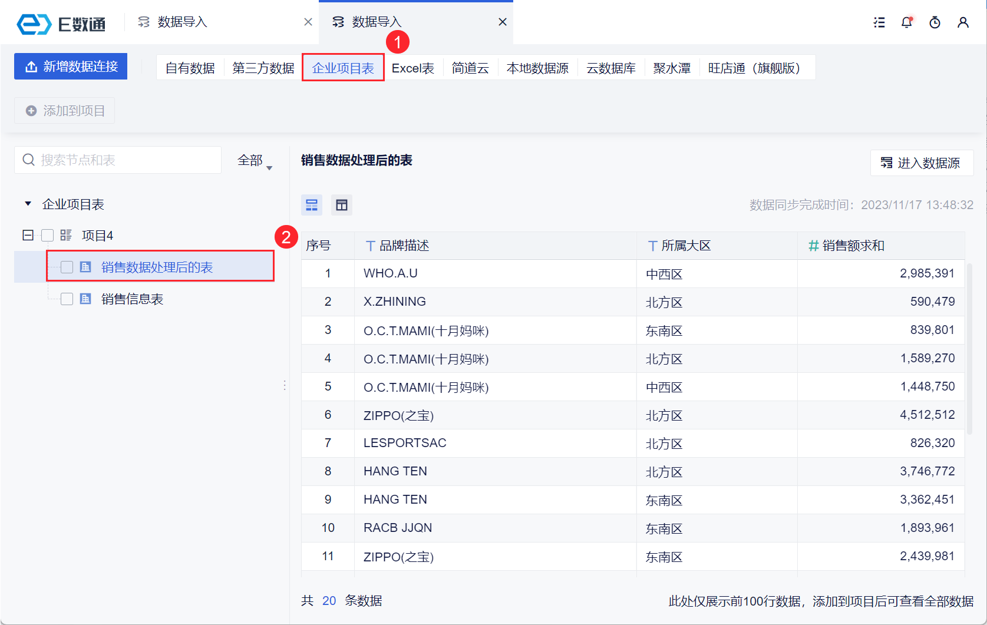The height and width of the screenshot is (625, 987).
Task: Click the 添加到项目 button
Action: (x=65, y=111)
